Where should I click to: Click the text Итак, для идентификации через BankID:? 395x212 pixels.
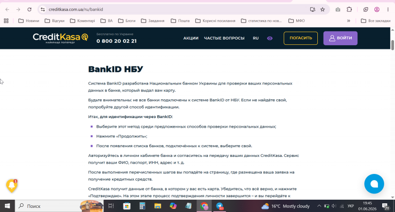coord(131,117)
